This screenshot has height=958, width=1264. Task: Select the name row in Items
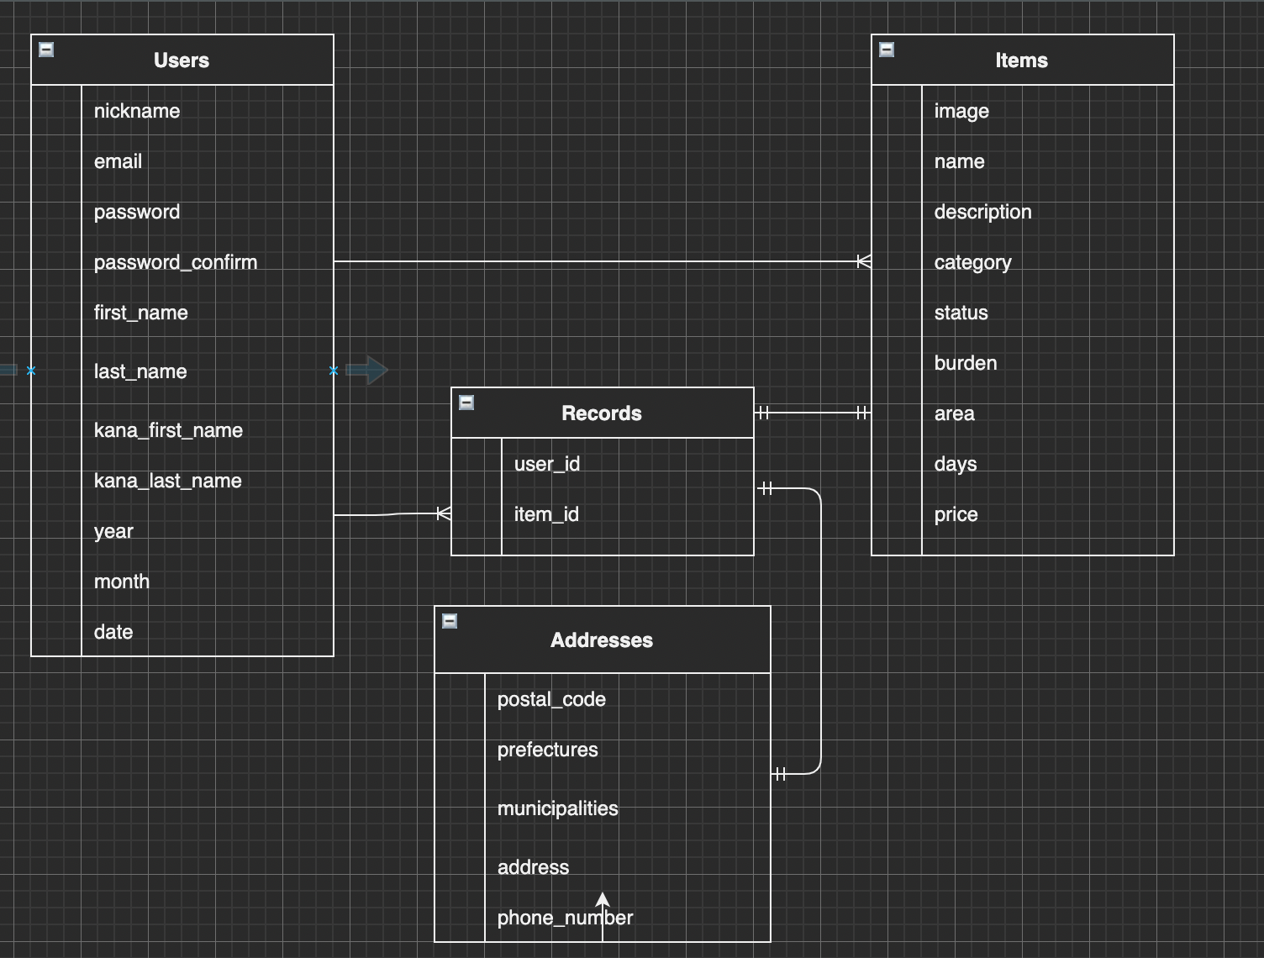(x=1023, y=161)
